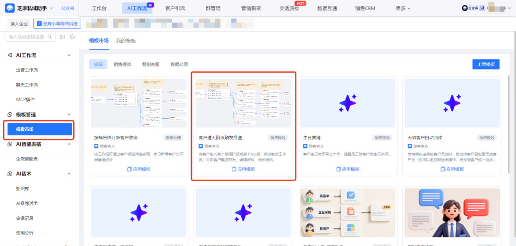Click the company icon in 芝麻小事网络科技 chip
Viewport: 516px width, 246px height.
[39, 24]
